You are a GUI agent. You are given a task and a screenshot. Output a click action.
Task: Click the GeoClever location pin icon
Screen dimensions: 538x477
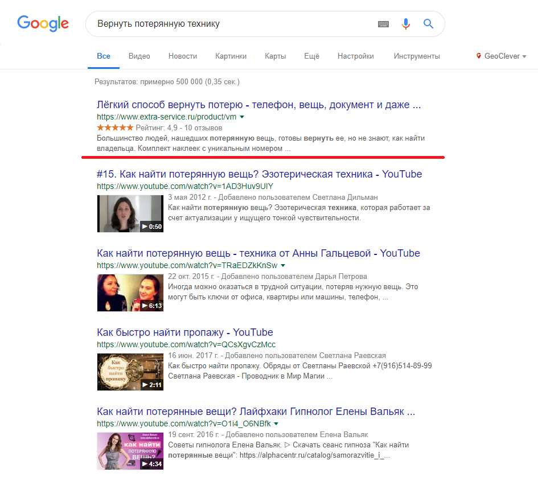(x=479, y=56)
